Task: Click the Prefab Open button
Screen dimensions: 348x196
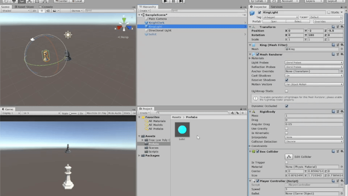Action: coord(274,21)
